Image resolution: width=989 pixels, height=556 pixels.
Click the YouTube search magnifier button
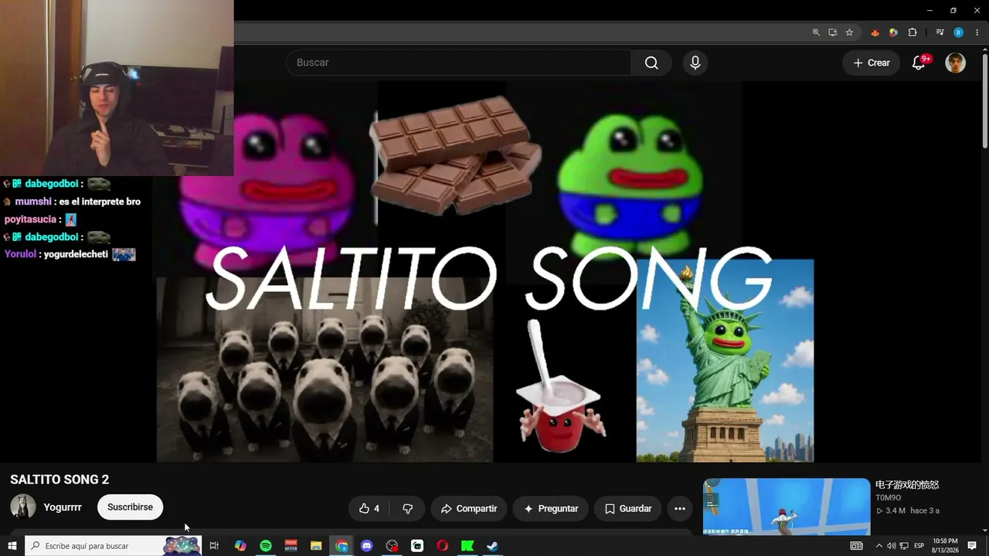(x=651, y=63)
